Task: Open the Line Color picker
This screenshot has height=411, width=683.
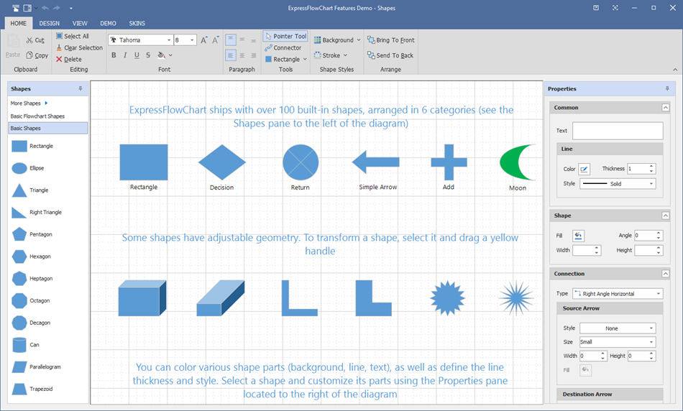Action: 584,169
